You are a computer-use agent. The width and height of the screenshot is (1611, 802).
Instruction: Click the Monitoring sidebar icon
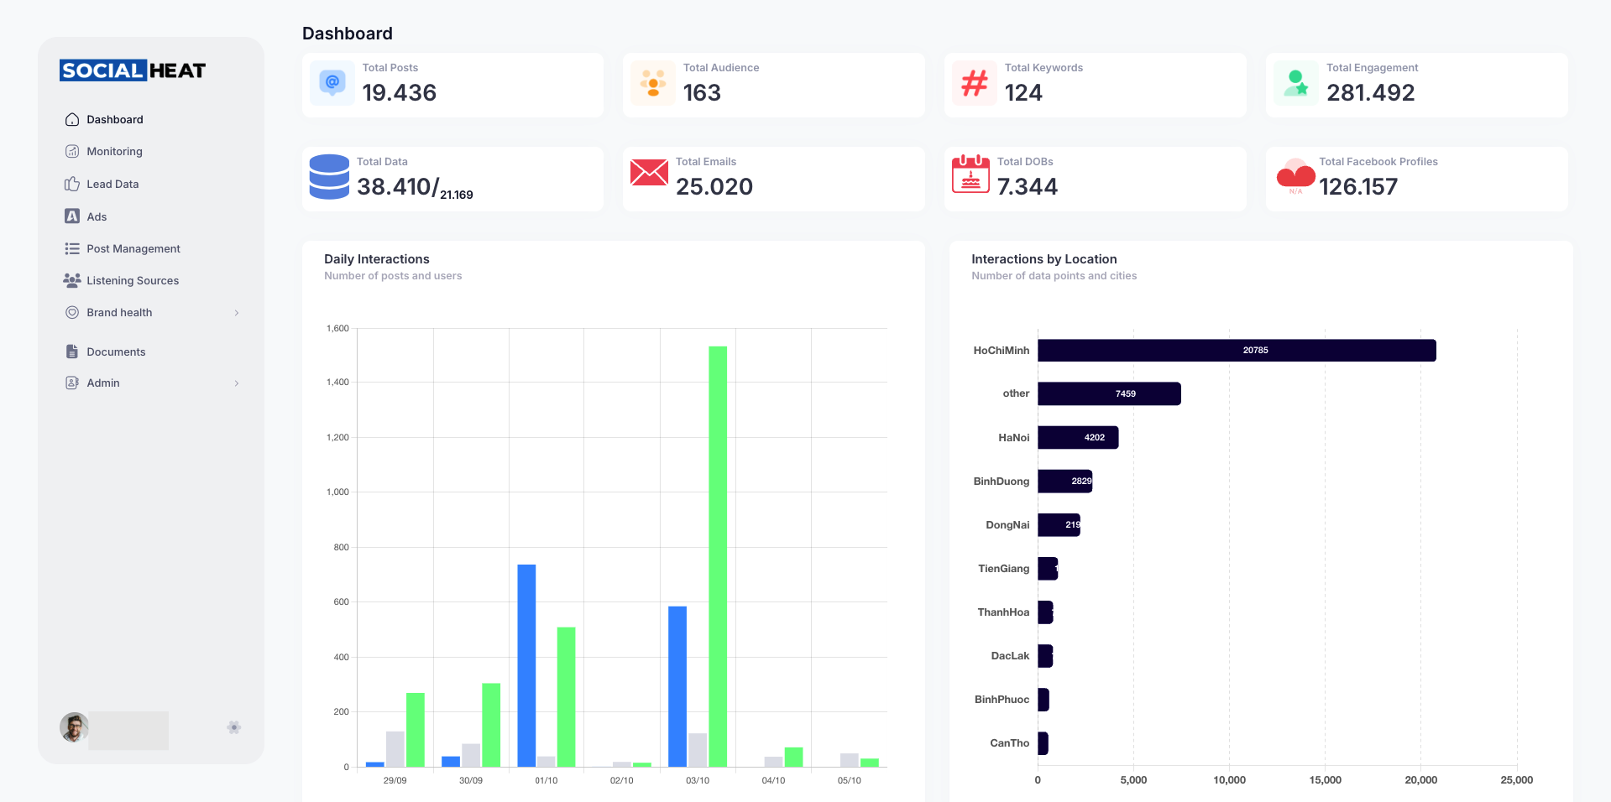(x=72, y=152)
